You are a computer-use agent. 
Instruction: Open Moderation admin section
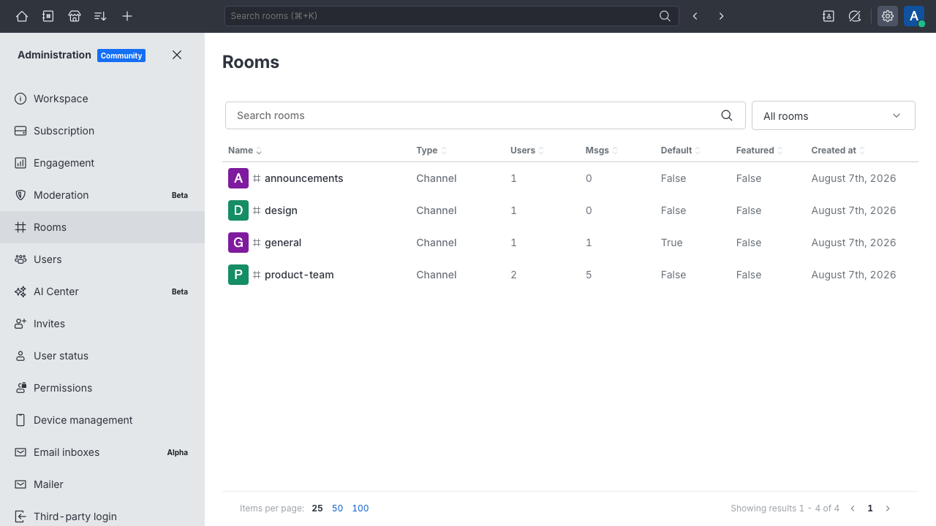[x=102, y=195]
